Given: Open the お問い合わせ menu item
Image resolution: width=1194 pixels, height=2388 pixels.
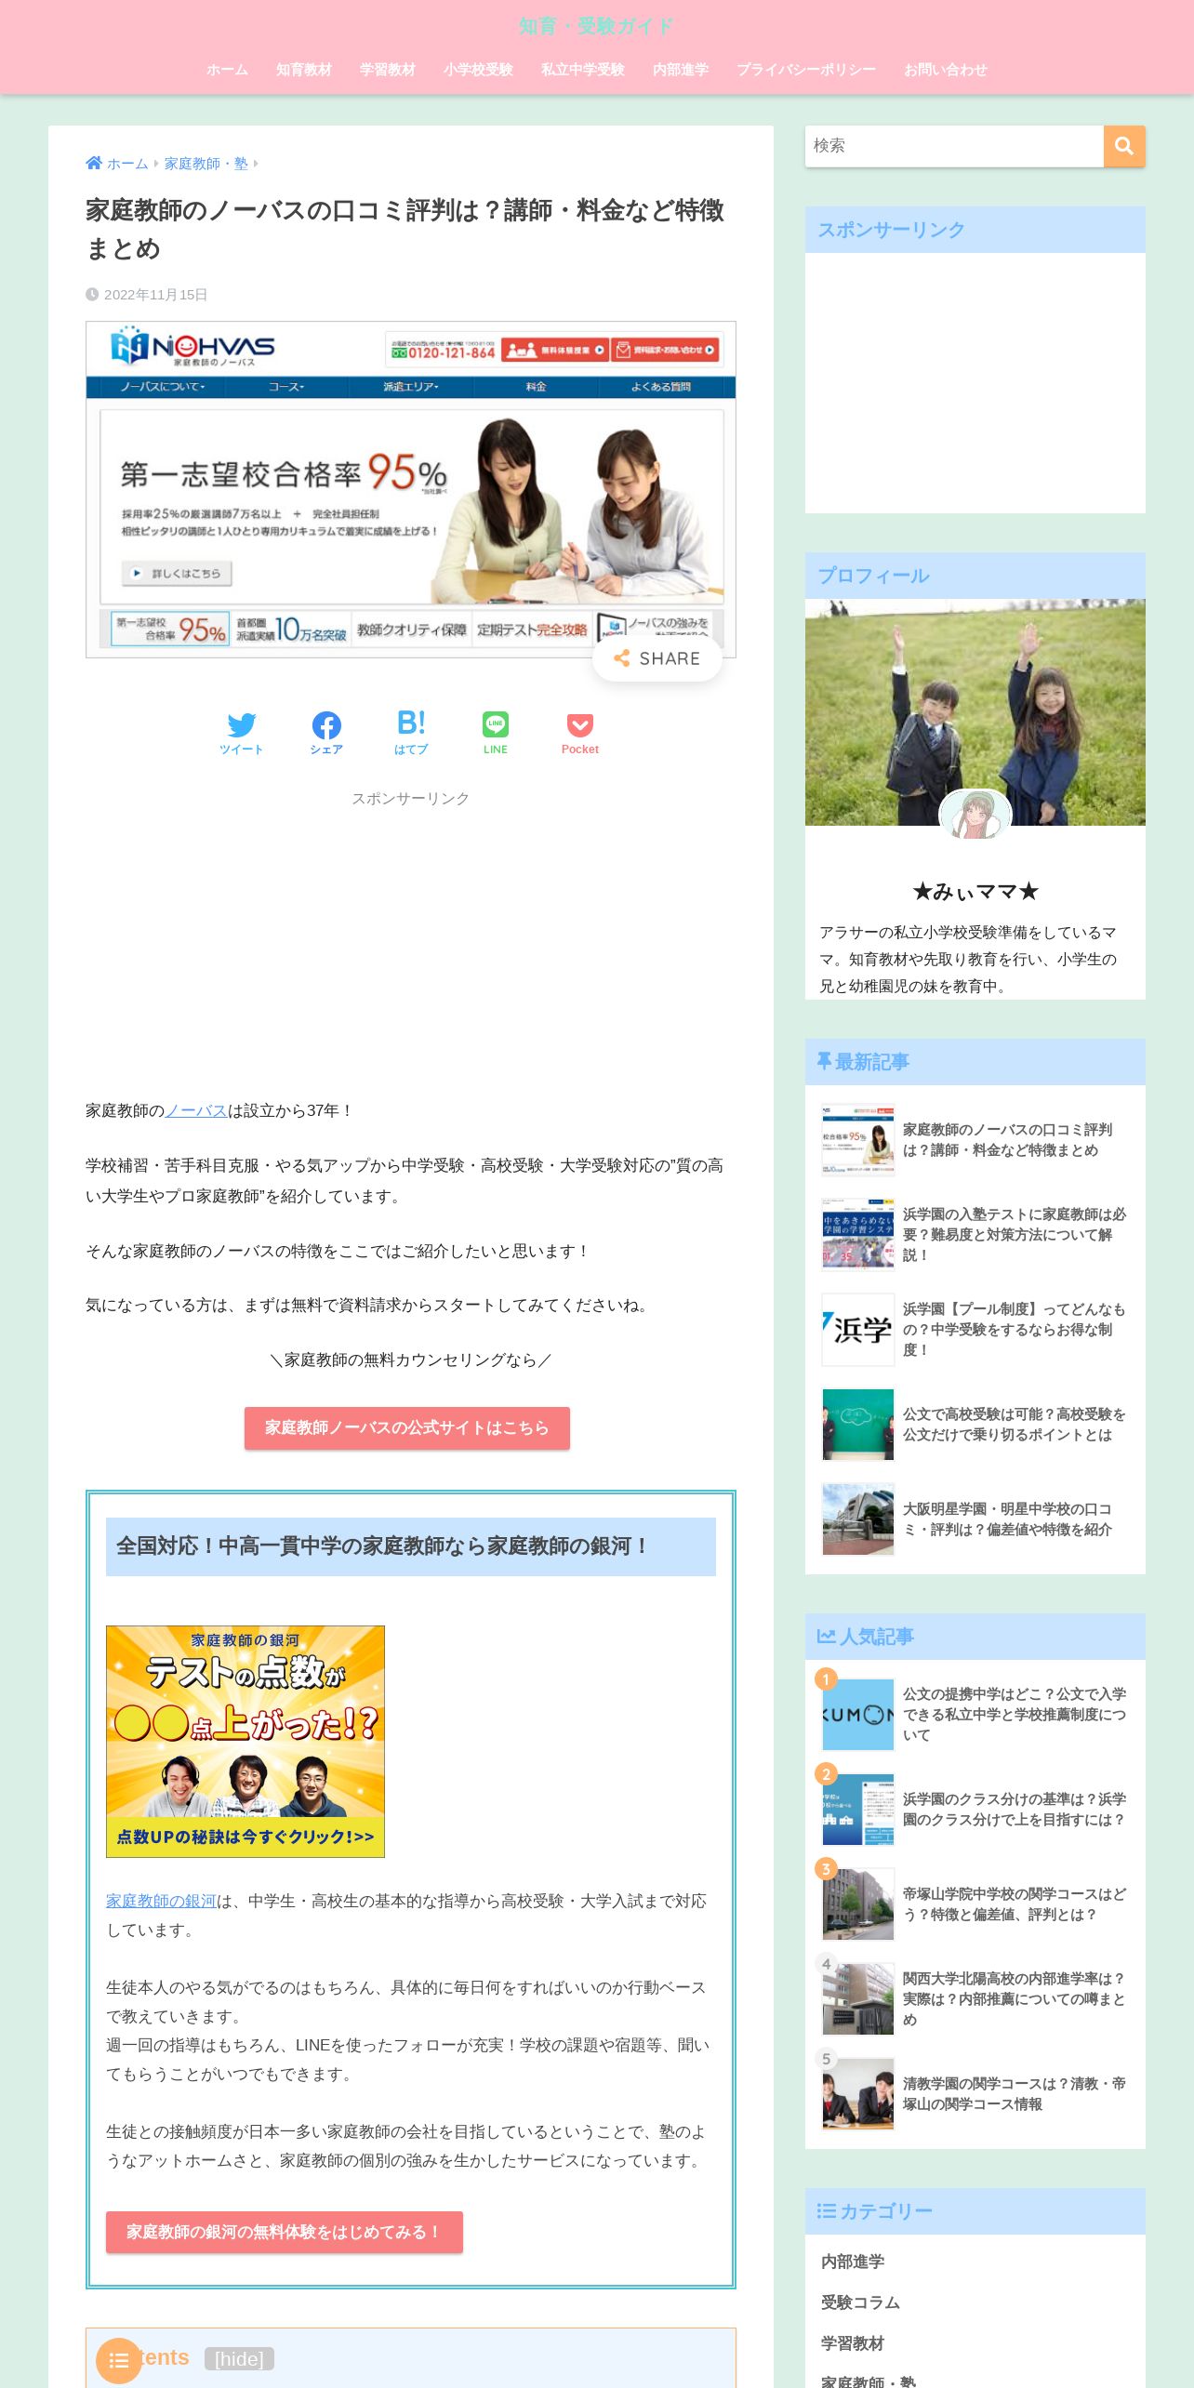Looking at the screenshot, I should [946, 70].
